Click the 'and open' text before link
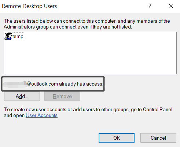 click(x=14, y=115)
